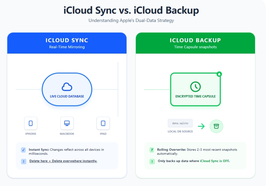Click the Instant Sync description text

tap(66, 151)
